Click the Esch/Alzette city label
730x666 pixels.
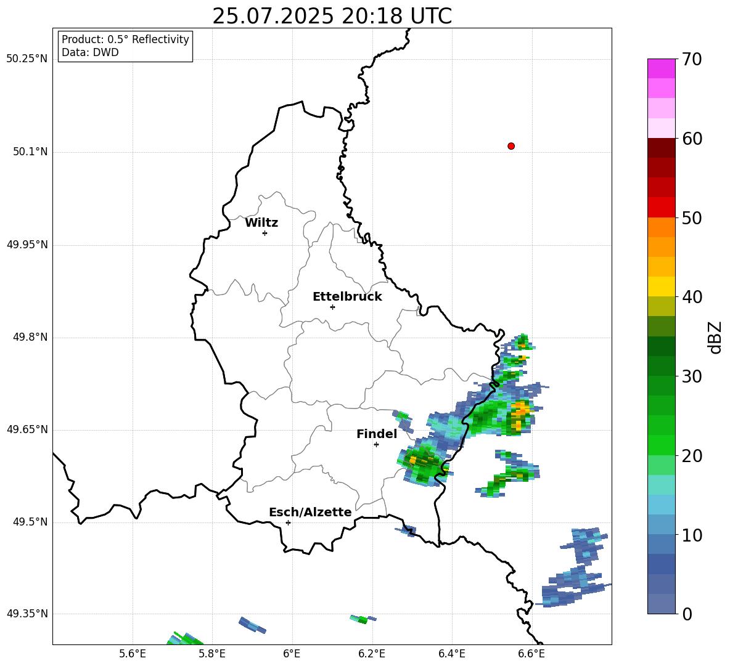pos(310,512)
